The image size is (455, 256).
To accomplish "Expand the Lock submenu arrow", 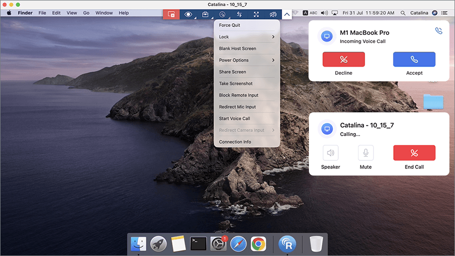I will click(x=273, y=37).
